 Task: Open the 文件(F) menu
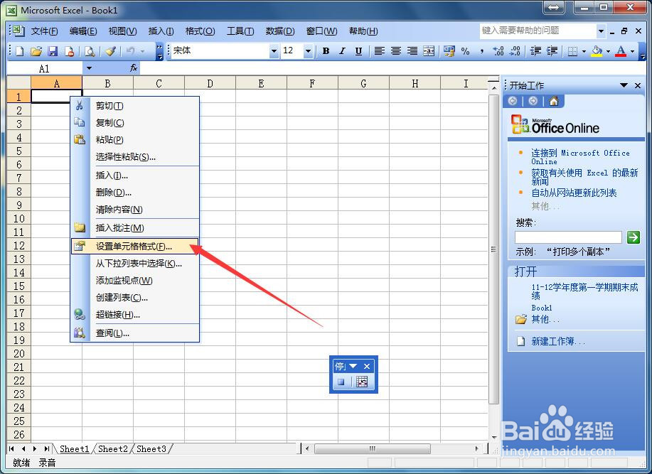pos(45,31)
